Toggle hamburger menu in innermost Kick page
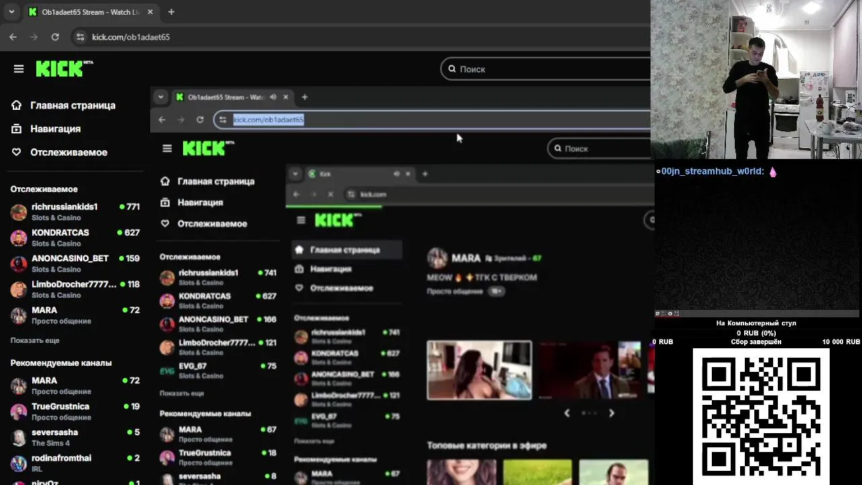 [x=301, y=220]
